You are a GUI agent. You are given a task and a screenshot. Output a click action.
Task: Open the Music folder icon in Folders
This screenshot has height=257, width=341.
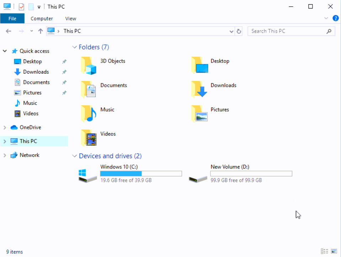click(89, 113)
